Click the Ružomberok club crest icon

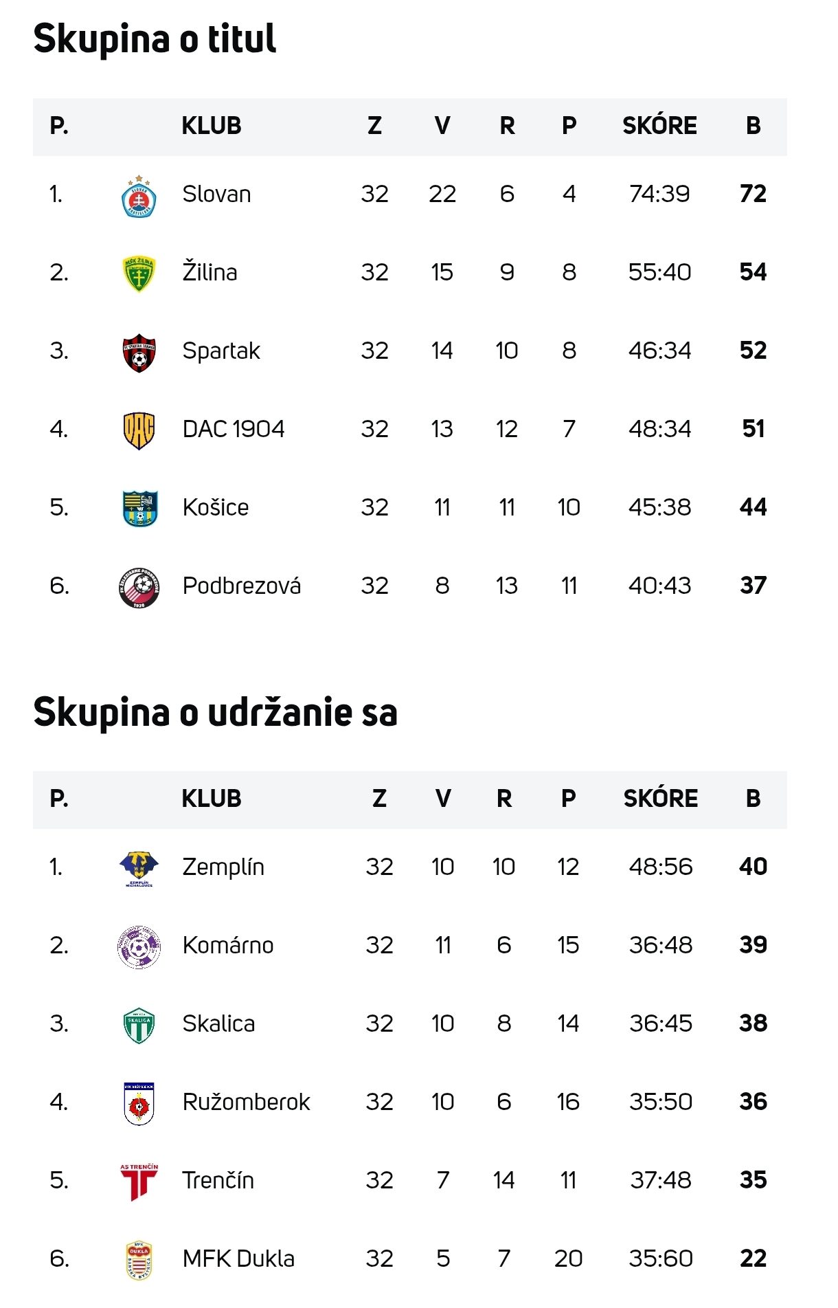pos(139,1104)
